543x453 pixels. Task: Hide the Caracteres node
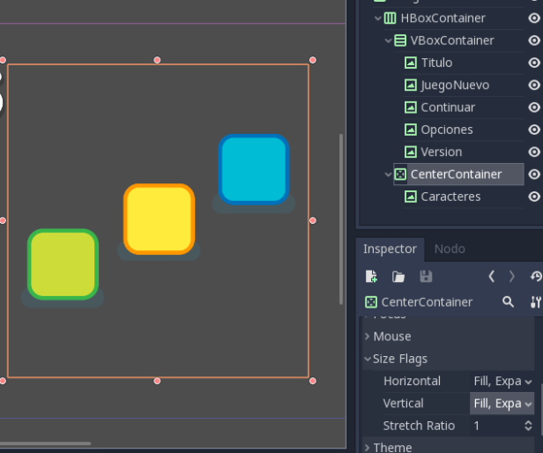pyautogui.click(x=534, y=197)
